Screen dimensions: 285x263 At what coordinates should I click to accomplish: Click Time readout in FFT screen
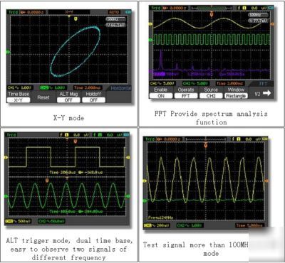point(230,84)
